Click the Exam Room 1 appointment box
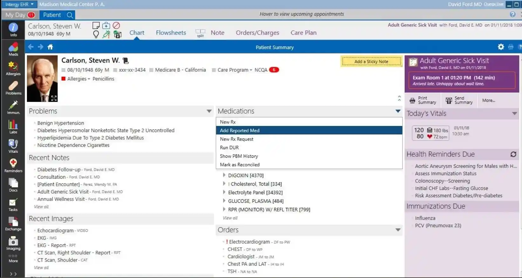The width and height of the screenshot is (522, 278). pyautogui.click(x=462, y=80)
